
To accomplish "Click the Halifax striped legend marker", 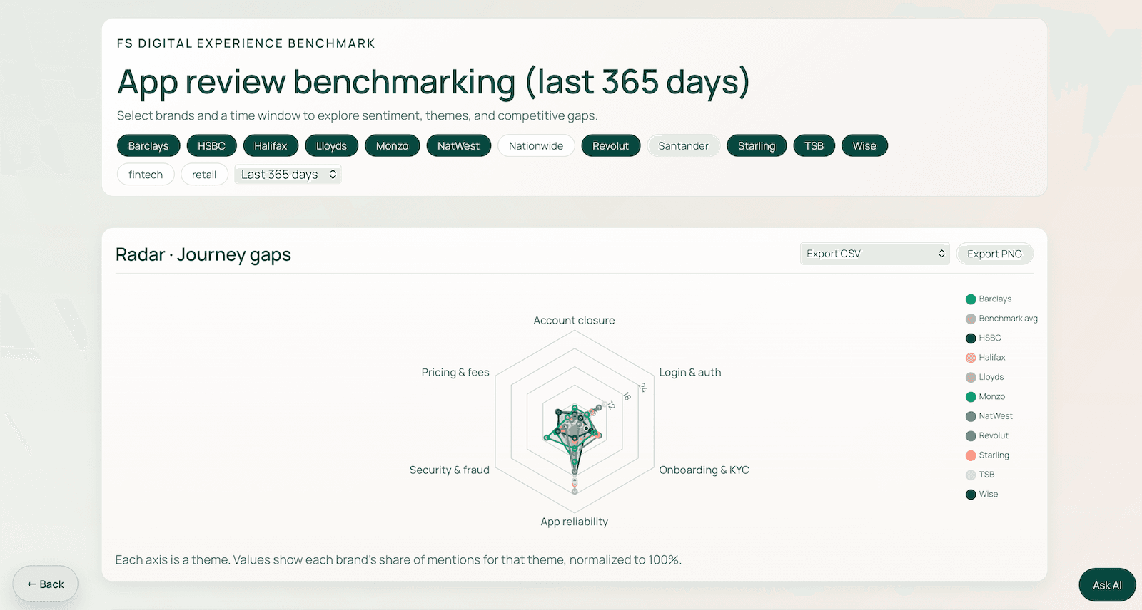I will coord(971,358).
